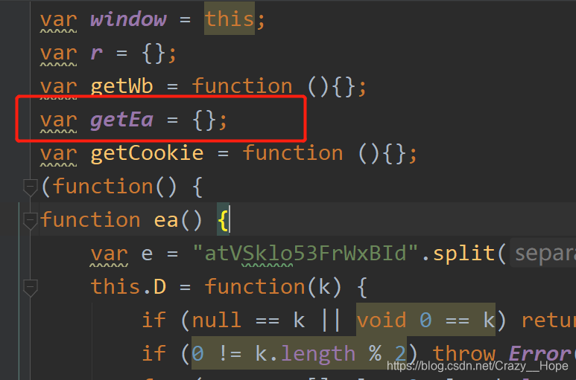Image resolution: width=576 pixels, height=380 pixels.
Task: Click the 'getWb' variable name
Action: coord(121,86)
